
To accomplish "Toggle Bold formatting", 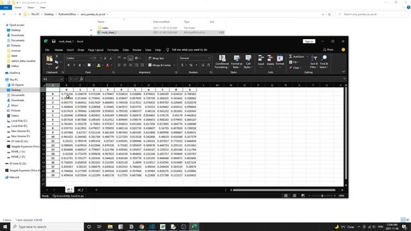I will (69, 65).
